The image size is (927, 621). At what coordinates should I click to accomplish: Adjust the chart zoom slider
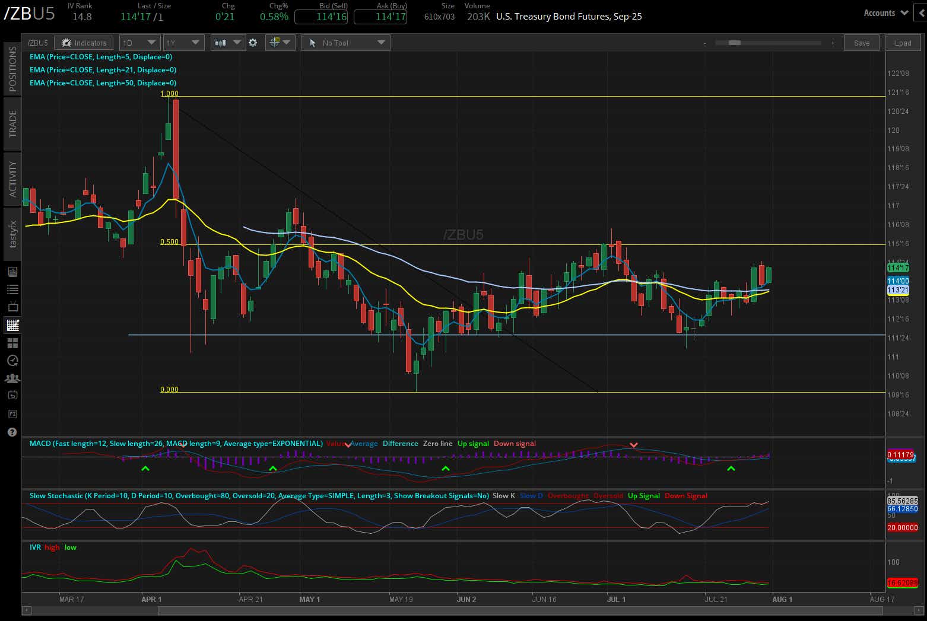tap(734, 43)
